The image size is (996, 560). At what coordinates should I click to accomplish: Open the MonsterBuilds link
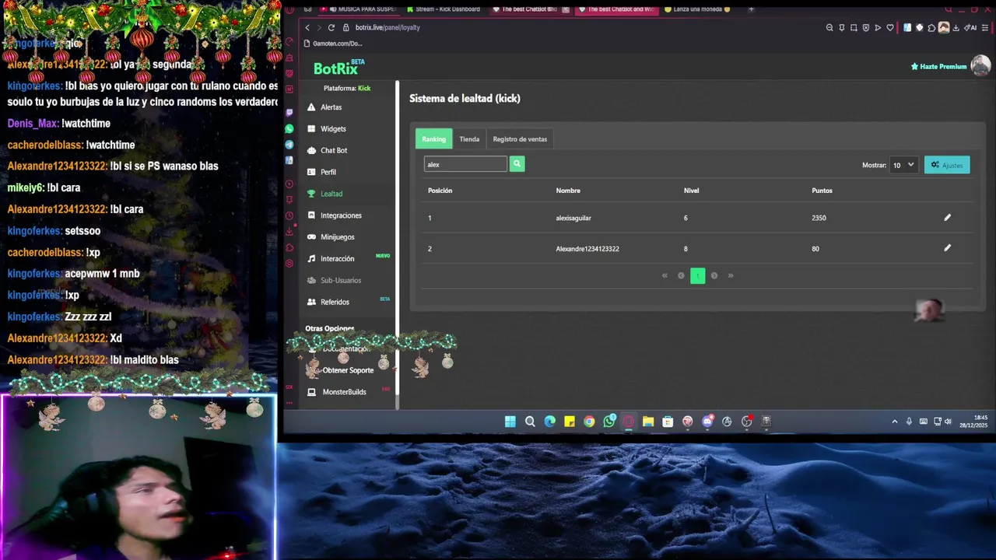click(338, 392)
